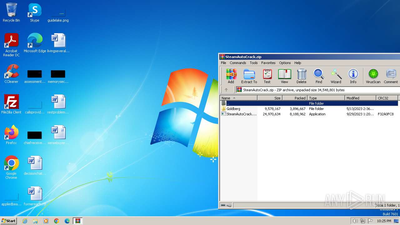Click the WinRAR taskbar button
The width and height of the screenshot is (400, 225).
(x=78, y=221)
